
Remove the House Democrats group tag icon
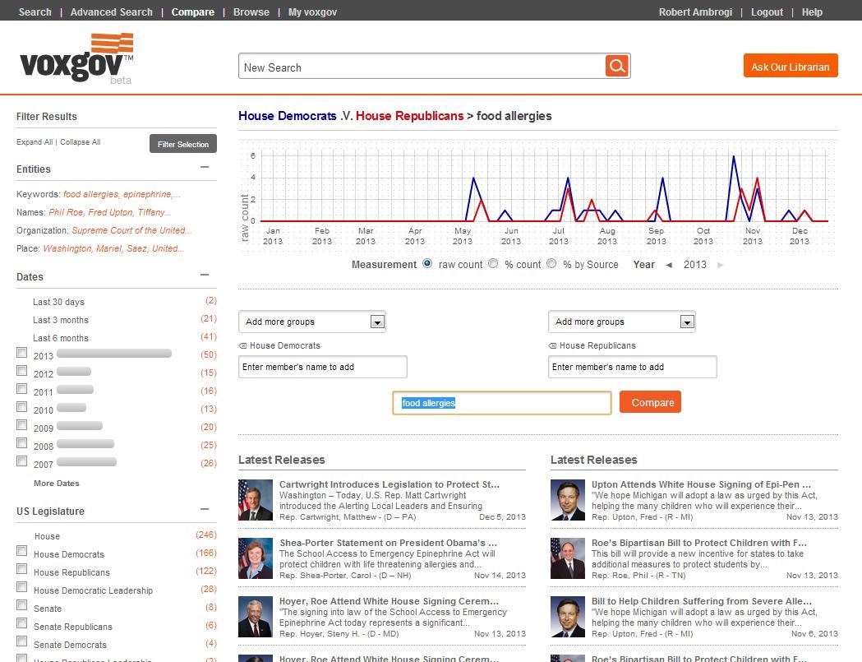tap(242, 346)
